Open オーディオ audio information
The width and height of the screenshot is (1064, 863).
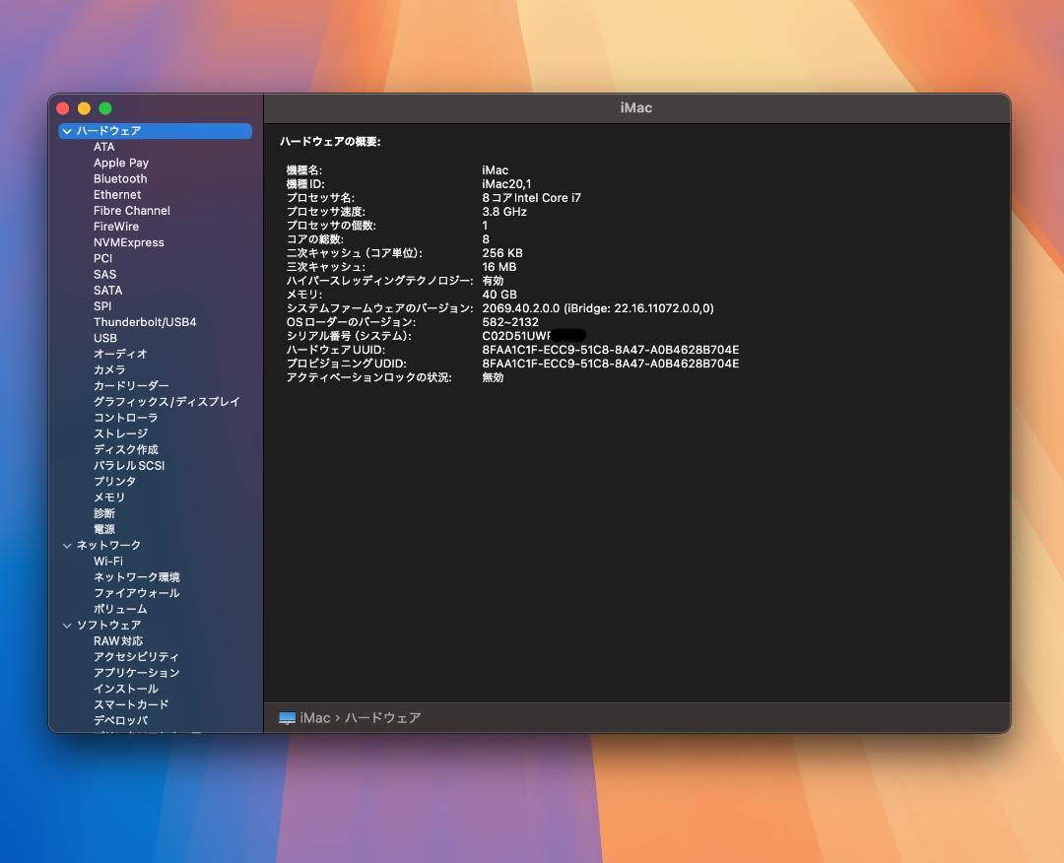coord(120,354)
